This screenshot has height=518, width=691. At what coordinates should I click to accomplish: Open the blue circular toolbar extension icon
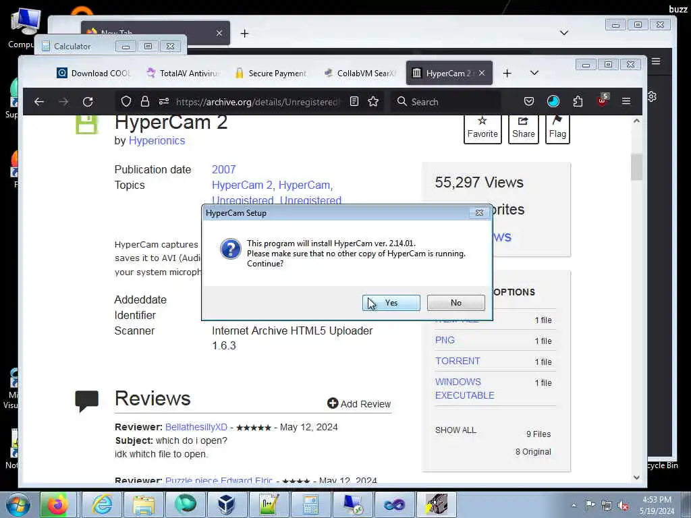(x=553, y=102)
